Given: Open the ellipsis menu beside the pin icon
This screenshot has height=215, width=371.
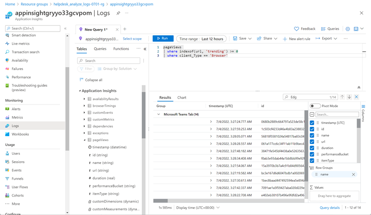Looking at the screenshot, I should tap(127, 13).
